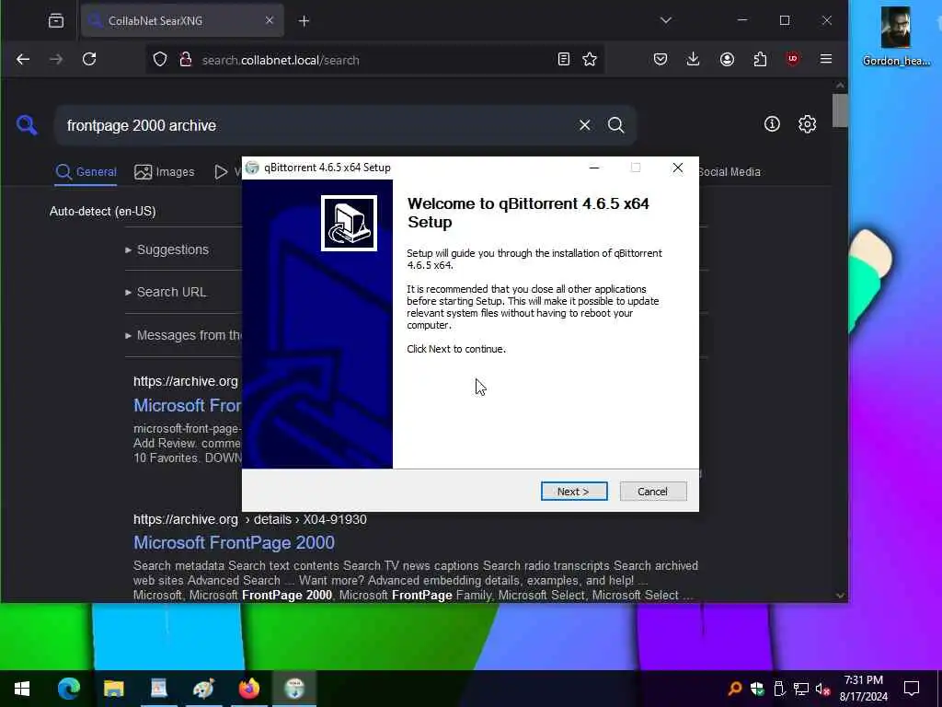Click the qBittorrent installer taskbar icon
This screenshot has height=707, width=942.
pos(294,689)
